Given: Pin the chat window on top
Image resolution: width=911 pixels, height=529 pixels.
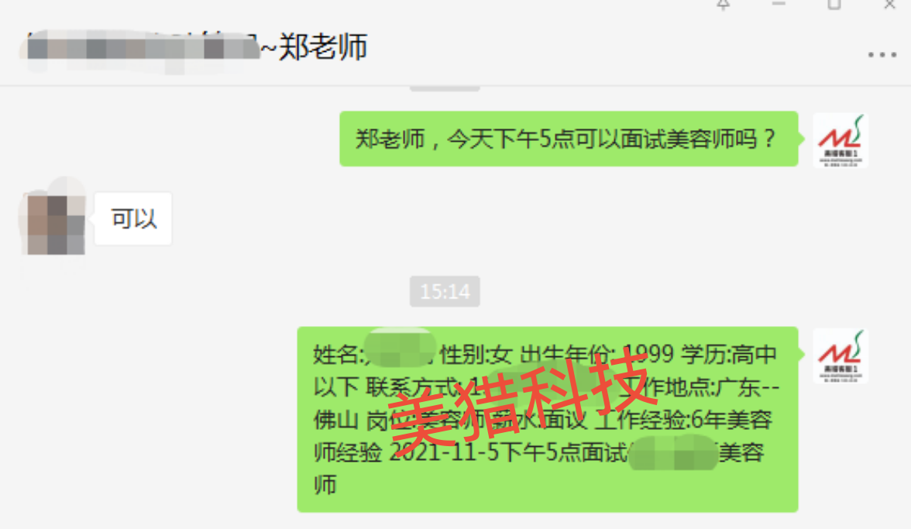Looking at the screenshot, I should [724, 5].
